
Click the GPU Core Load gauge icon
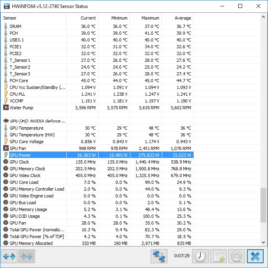[6, 182]
